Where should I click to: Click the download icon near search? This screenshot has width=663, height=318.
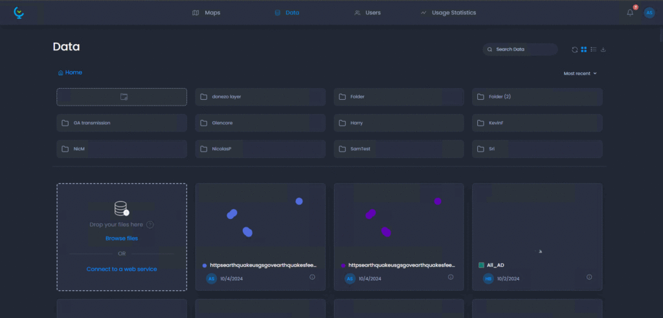(x=603, y=49)
